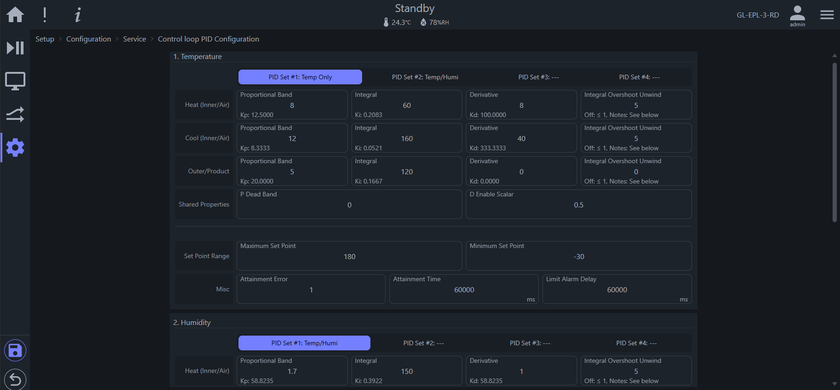The height and width of the screenshot is (390, 840).
Task: Open the information icon
Action: [x=78, y=15]
